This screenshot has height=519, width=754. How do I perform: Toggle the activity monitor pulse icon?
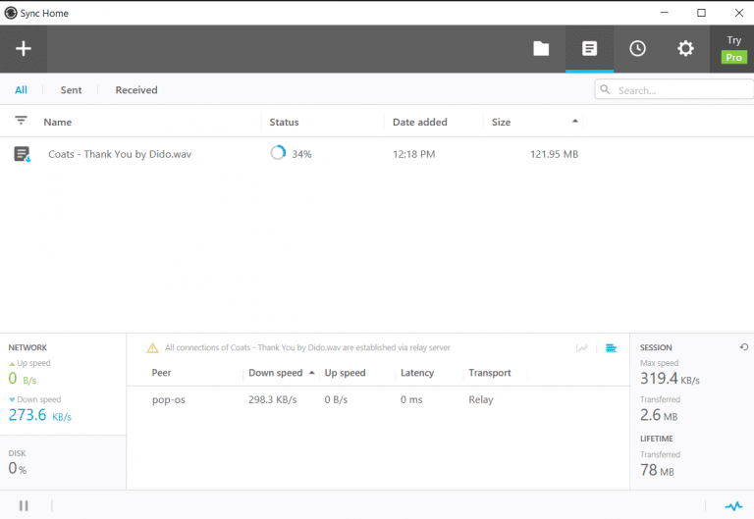tap(733, 506)
